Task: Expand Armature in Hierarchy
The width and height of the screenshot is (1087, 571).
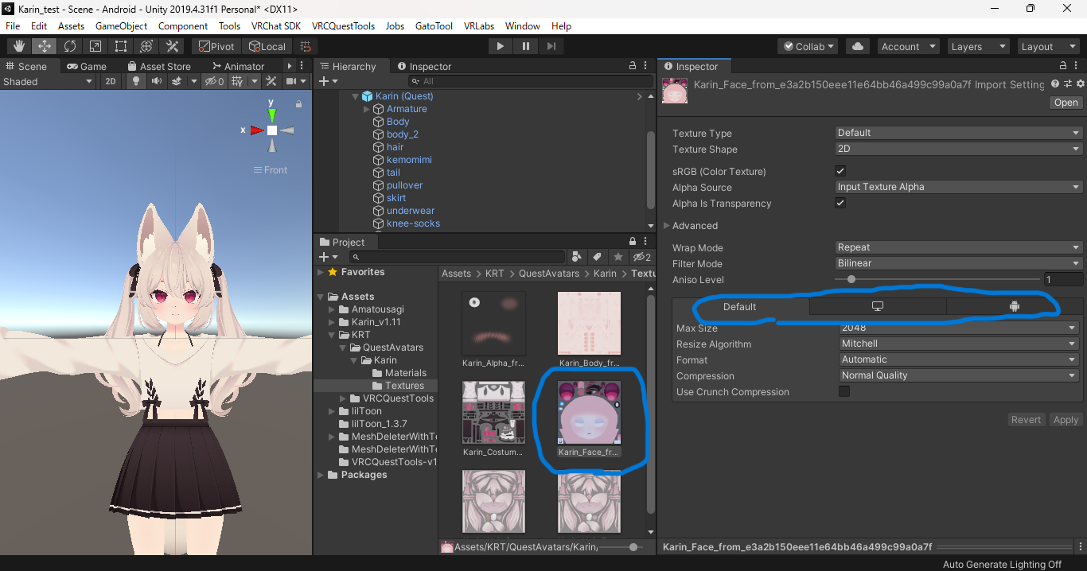Action: pyautogui.click(x=367, y=109)
